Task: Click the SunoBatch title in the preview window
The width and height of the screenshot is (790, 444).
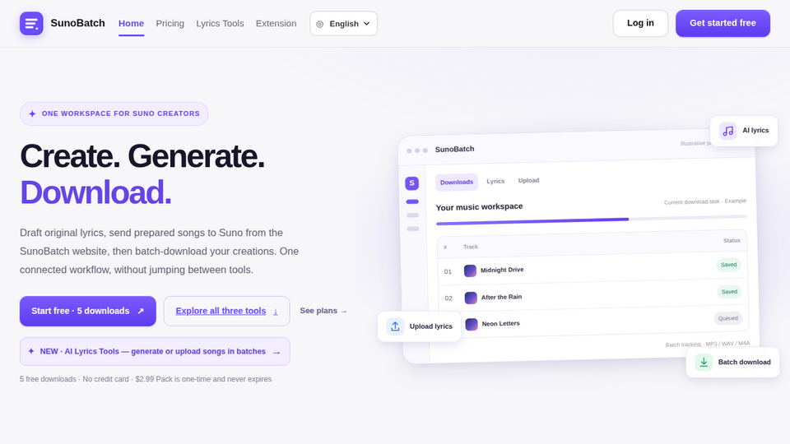Action: point(454,149)
